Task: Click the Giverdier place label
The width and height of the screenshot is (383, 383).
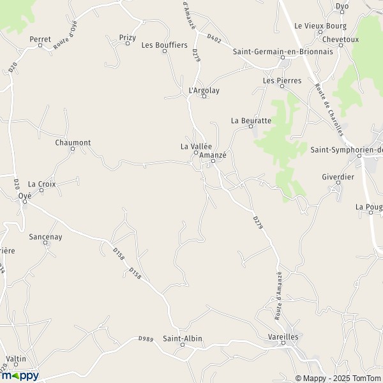Action: tap(338, 177)
